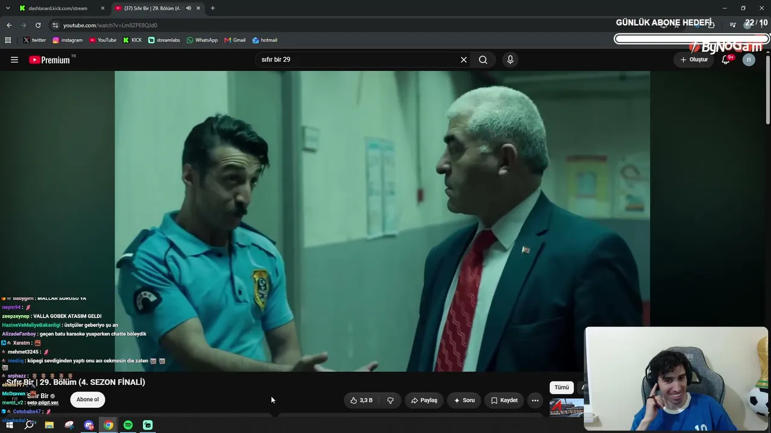
Task: Click the Oluştur create button
Action: [694, 60]
